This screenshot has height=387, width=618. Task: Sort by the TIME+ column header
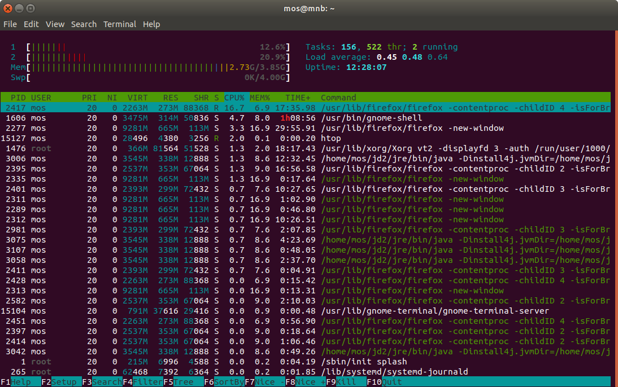[298, 98]
